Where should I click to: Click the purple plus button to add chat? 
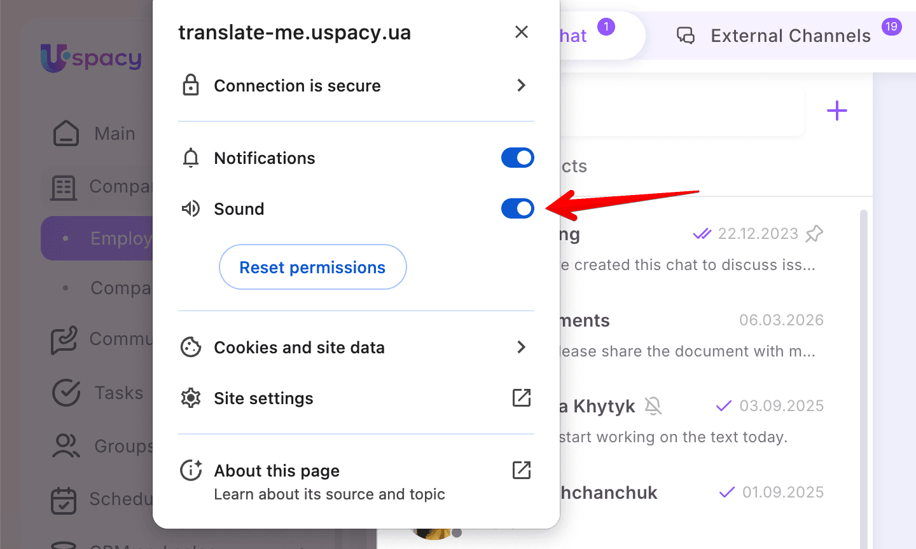(x=837, y=111)
